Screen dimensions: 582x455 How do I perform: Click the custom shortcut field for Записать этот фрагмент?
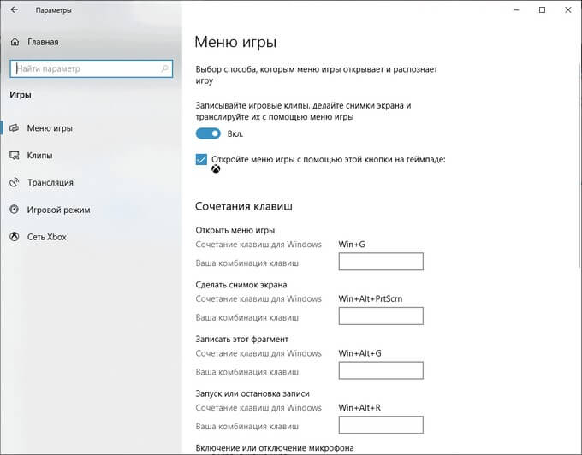click(x=381, y=370)
